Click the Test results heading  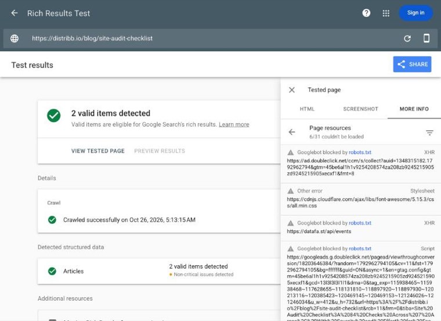[x=32, y=65]
